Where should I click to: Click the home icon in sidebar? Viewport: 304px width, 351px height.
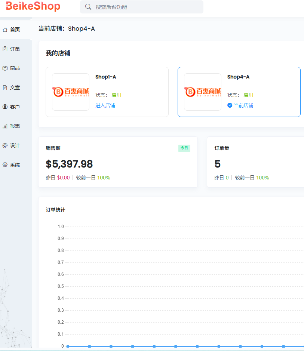tap(5, 30)
